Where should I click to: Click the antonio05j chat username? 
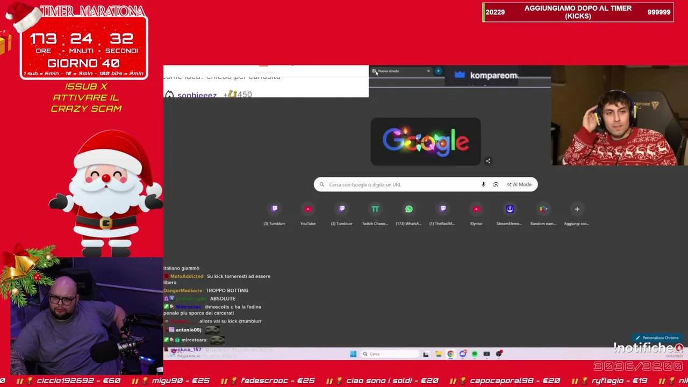pyautogui.click(x=188, y=329)
